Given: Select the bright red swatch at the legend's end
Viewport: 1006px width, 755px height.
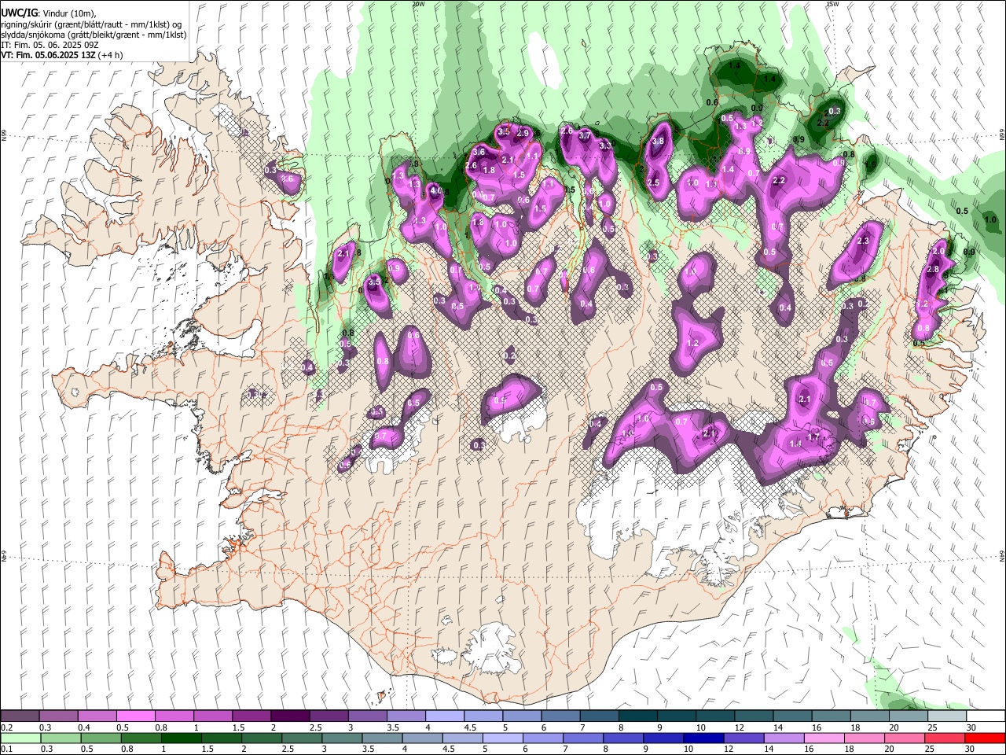Looking at the screenshot, I should 985,738.
